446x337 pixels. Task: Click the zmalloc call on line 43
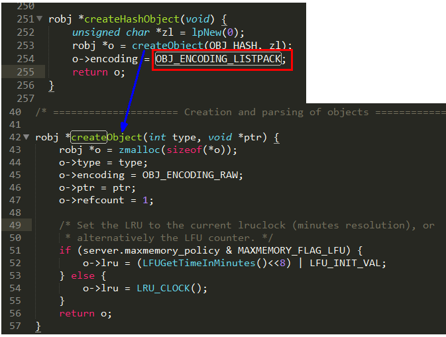139,150
